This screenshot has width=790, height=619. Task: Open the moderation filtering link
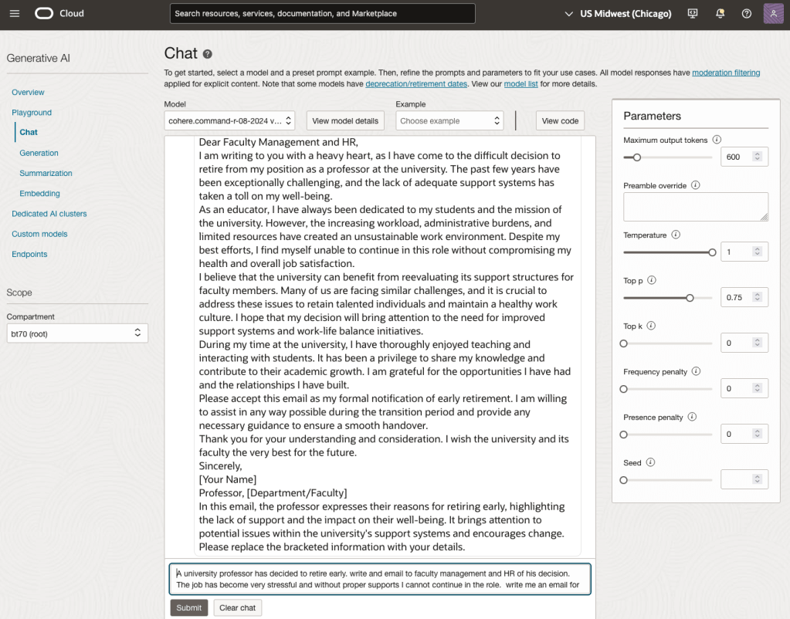tap(725, 73)
